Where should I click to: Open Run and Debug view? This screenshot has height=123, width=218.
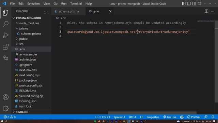tap(5, 35)
